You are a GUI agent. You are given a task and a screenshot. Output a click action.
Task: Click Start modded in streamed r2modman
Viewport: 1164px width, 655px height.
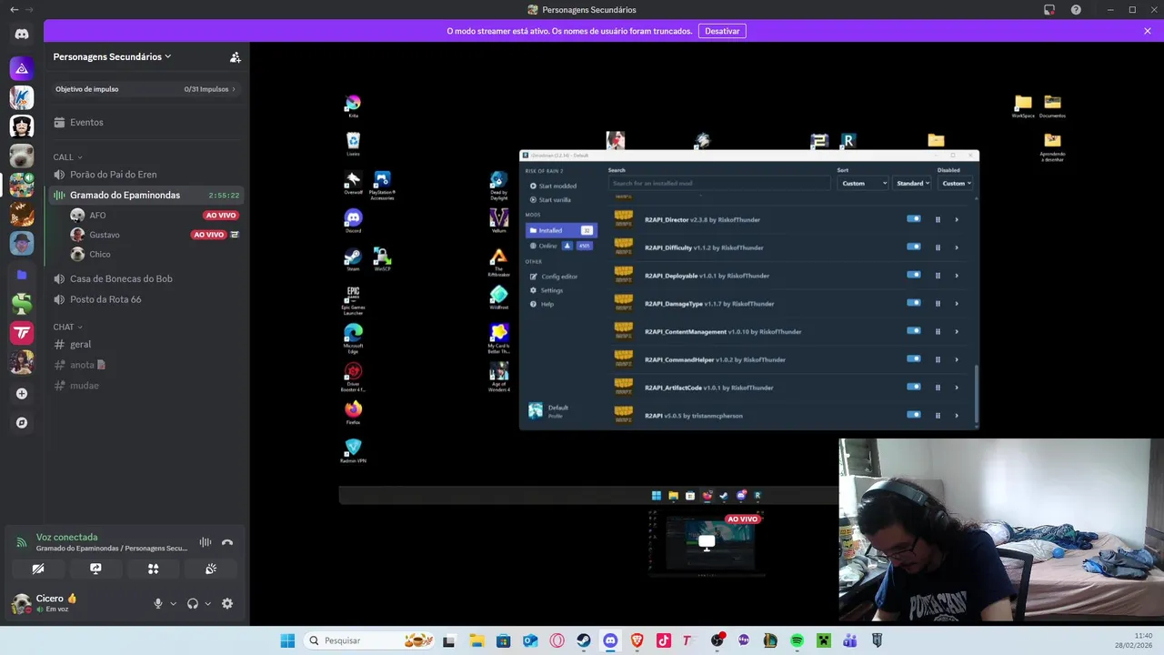[554, 186]
